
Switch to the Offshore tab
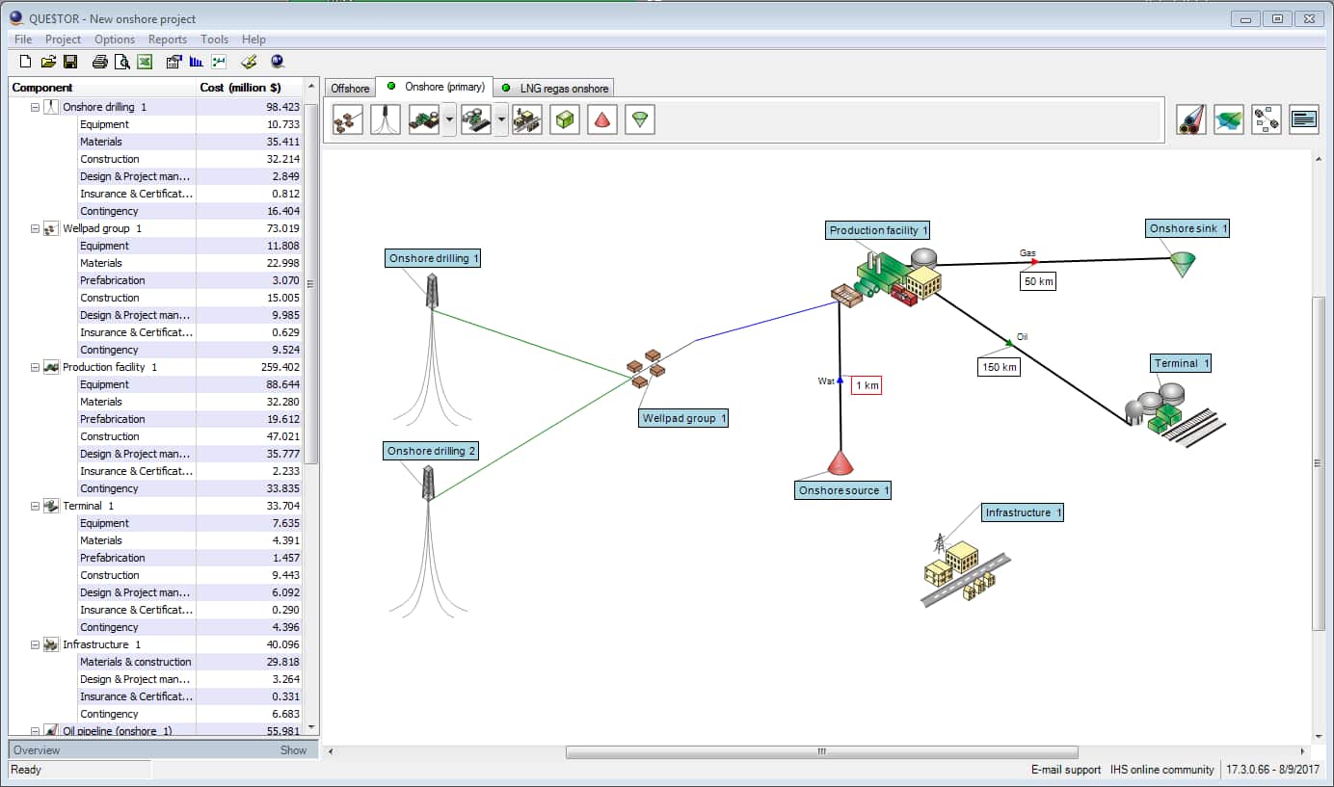click(350, 89)
